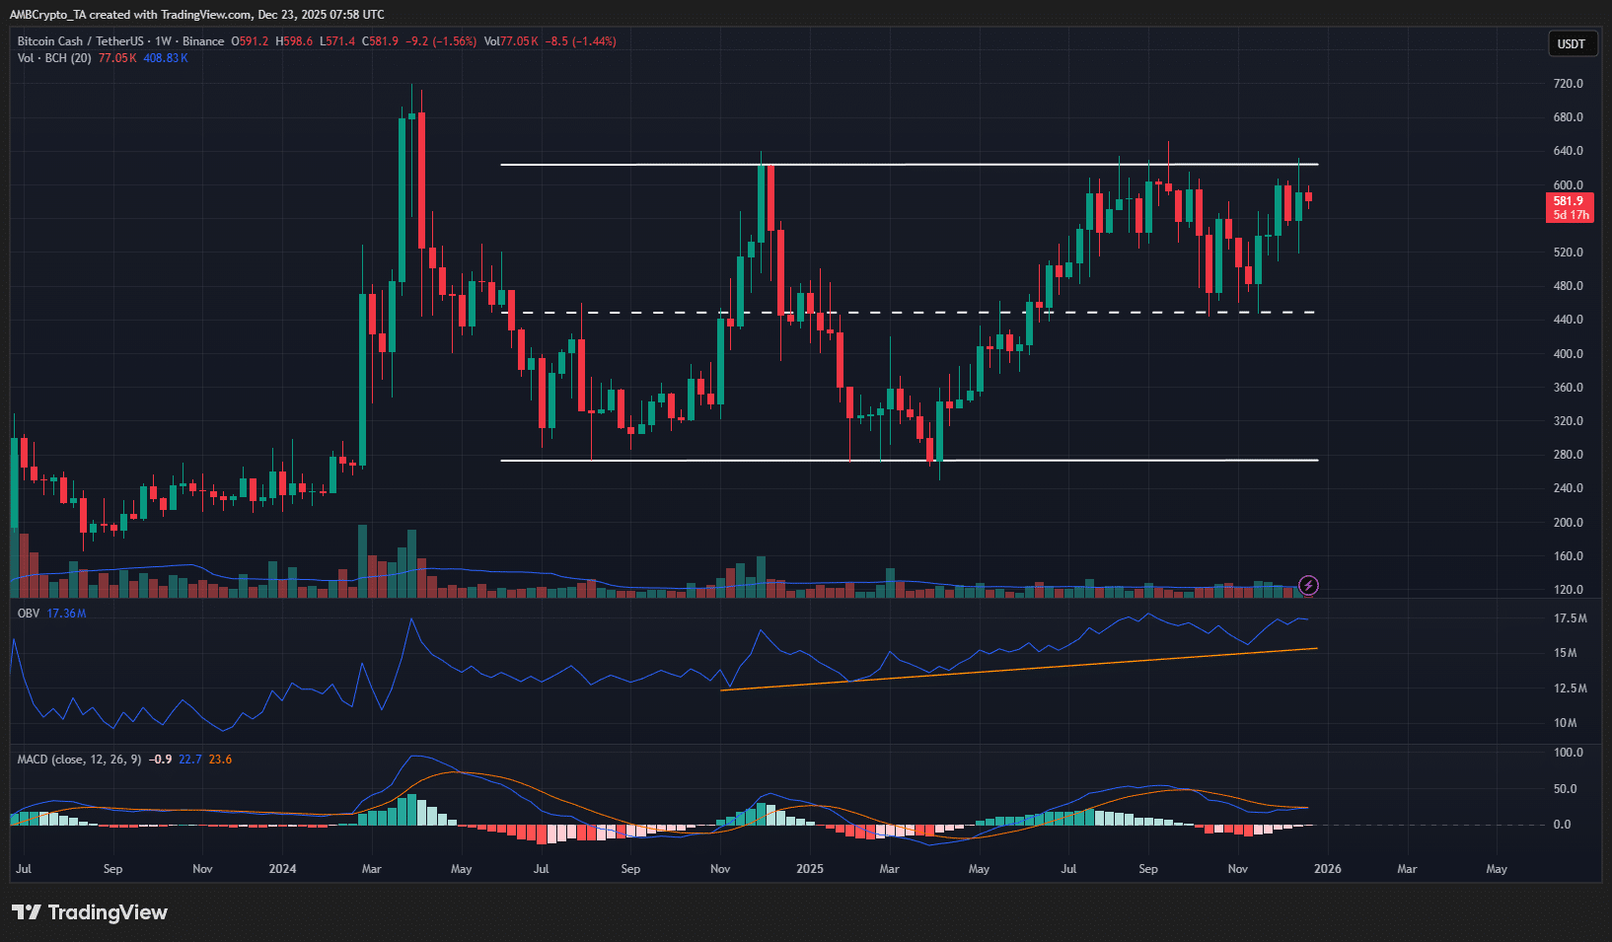Click the 5d 17h candle countdown timer
The height and width of the screenshot is (942, 1612).
pos(1572,214)
